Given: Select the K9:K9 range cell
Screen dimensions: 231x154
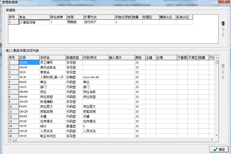Looking at the screenshot, I should (x=29, y=82).
